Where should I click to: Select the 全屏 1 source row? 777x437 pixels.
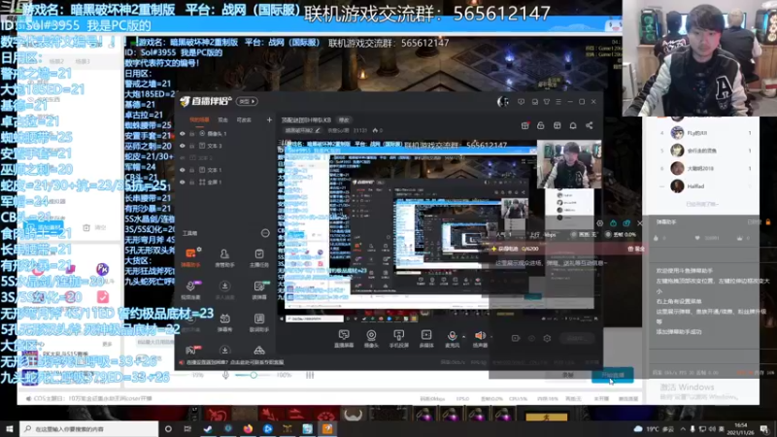tap(224, 183)
